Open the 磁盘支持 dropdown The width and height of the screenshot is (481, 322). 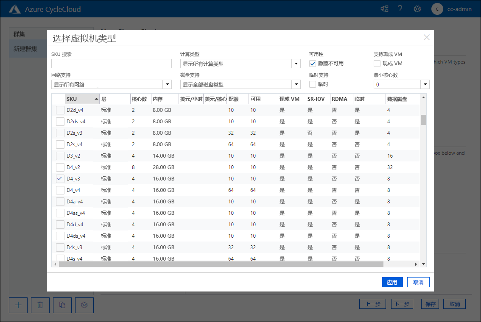[x=296, y=84]
